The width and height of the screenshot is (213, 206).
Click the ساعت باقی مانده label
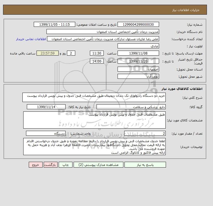(23, 53)
